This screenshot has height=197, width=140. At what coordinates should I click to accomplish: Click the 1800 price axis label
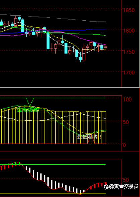[x=129, y=31]
